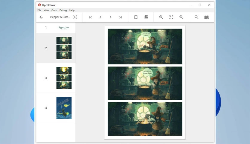250x144 pixels.
Task: Close the OpenComic window
Action: tap(209, 5)
